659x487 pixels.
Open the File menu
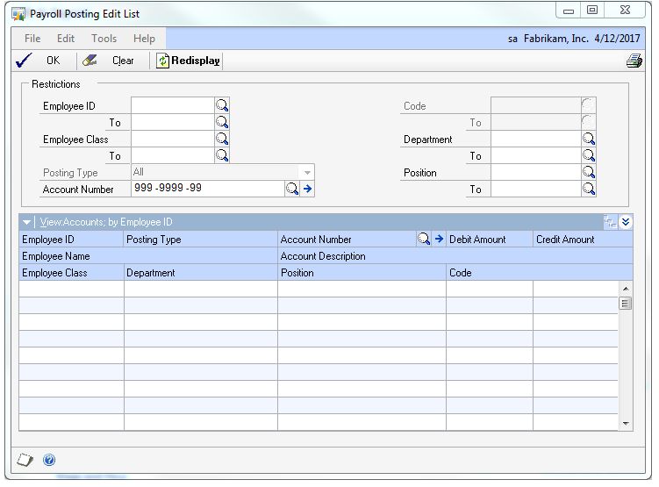pos(32,39)
